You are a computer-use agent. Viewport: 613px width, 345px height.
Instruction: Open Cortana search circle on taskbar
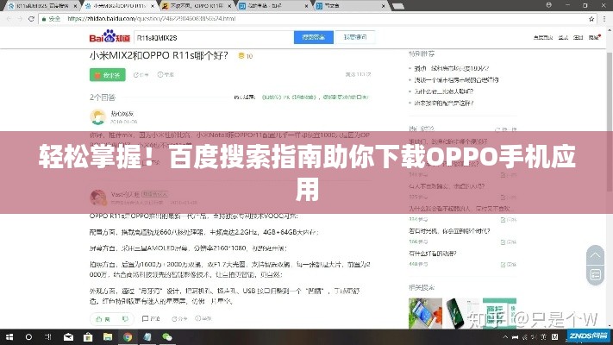(x=28, y=336)
